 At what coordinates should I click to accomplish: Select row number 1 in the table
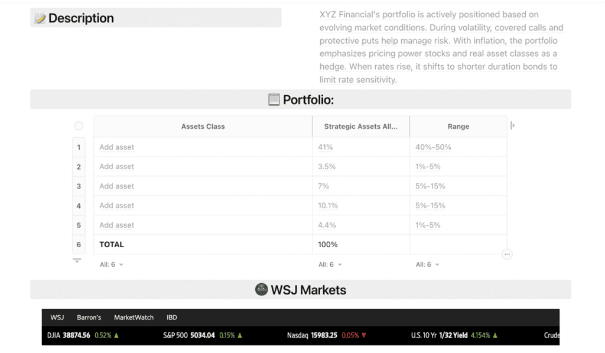coord(79,147)
